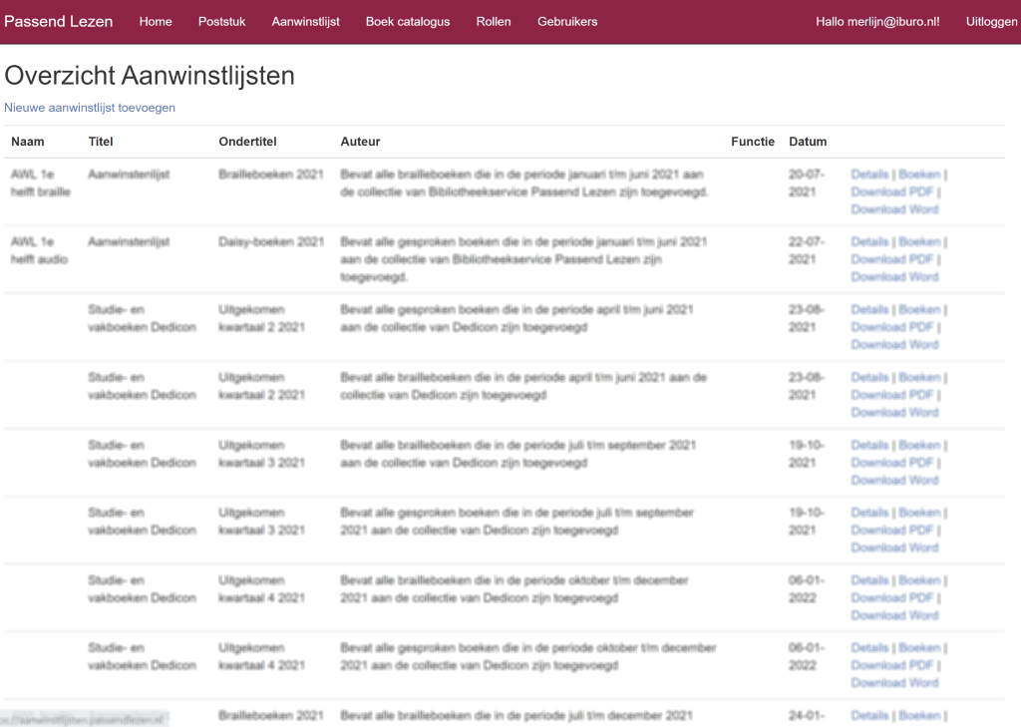
Task: Open the Poststuk menu item
Action: click(x=221, y=21)
